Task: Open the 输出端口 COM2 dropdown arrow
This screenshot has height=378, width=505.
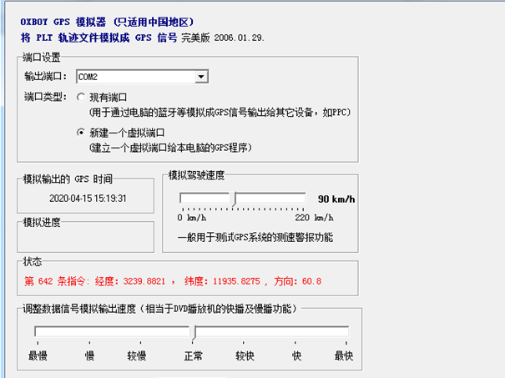Action: click(201, 77)
